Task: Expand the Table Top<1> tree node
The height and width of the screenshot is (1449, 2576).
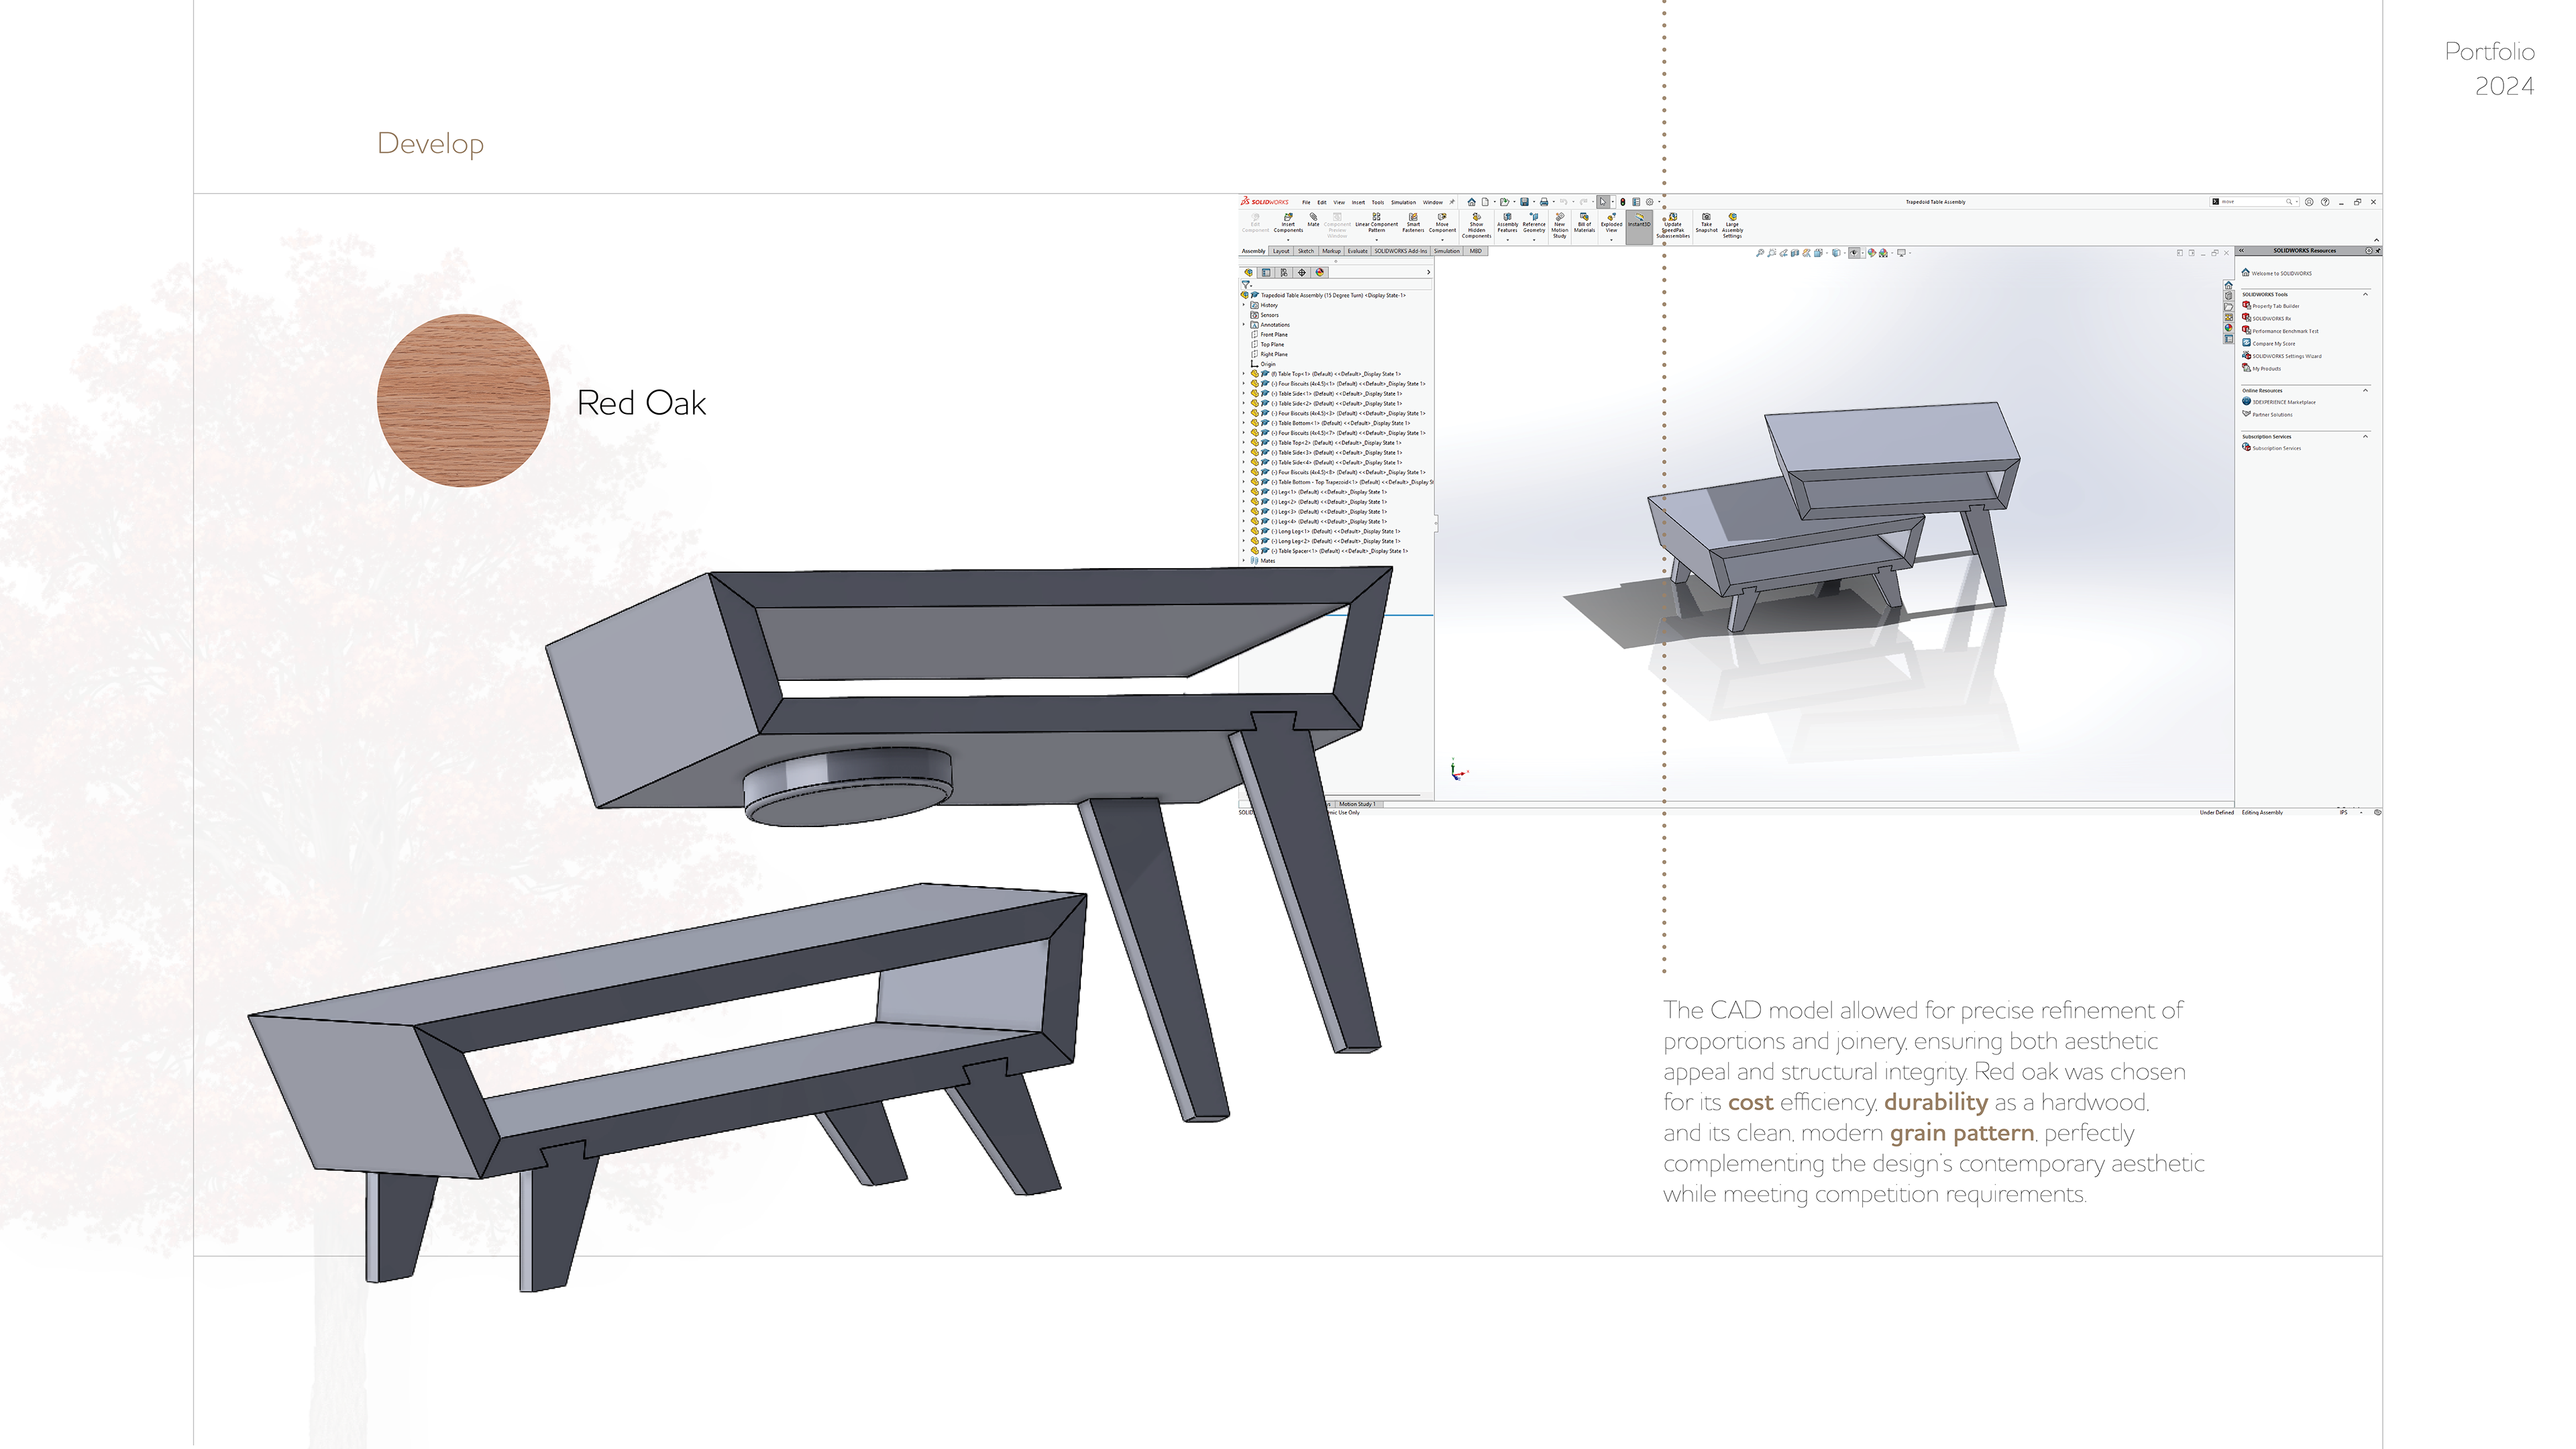Action: pos(1244,374)
